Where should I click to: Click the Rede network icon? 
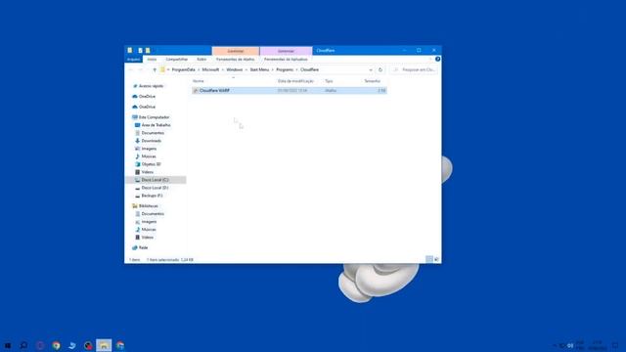click(135, 247)
